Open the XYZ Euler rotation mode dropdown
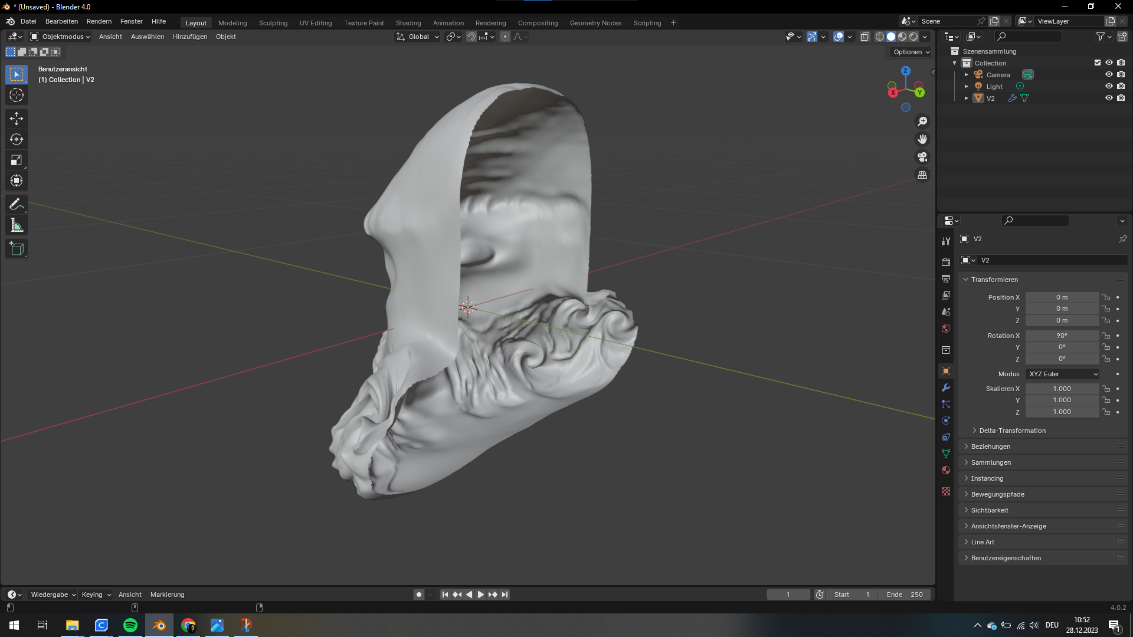Screen dimensions: 1133x637 pyautogui.click(x=1063, y=374)
